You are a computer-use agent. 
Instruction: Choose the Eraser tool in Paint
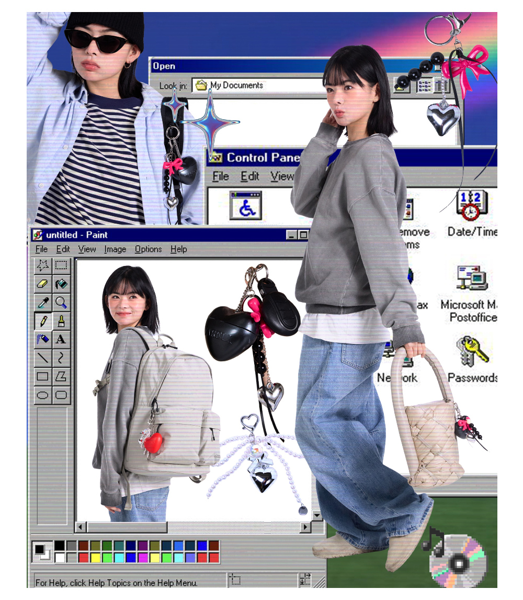(x=43, y=284)
